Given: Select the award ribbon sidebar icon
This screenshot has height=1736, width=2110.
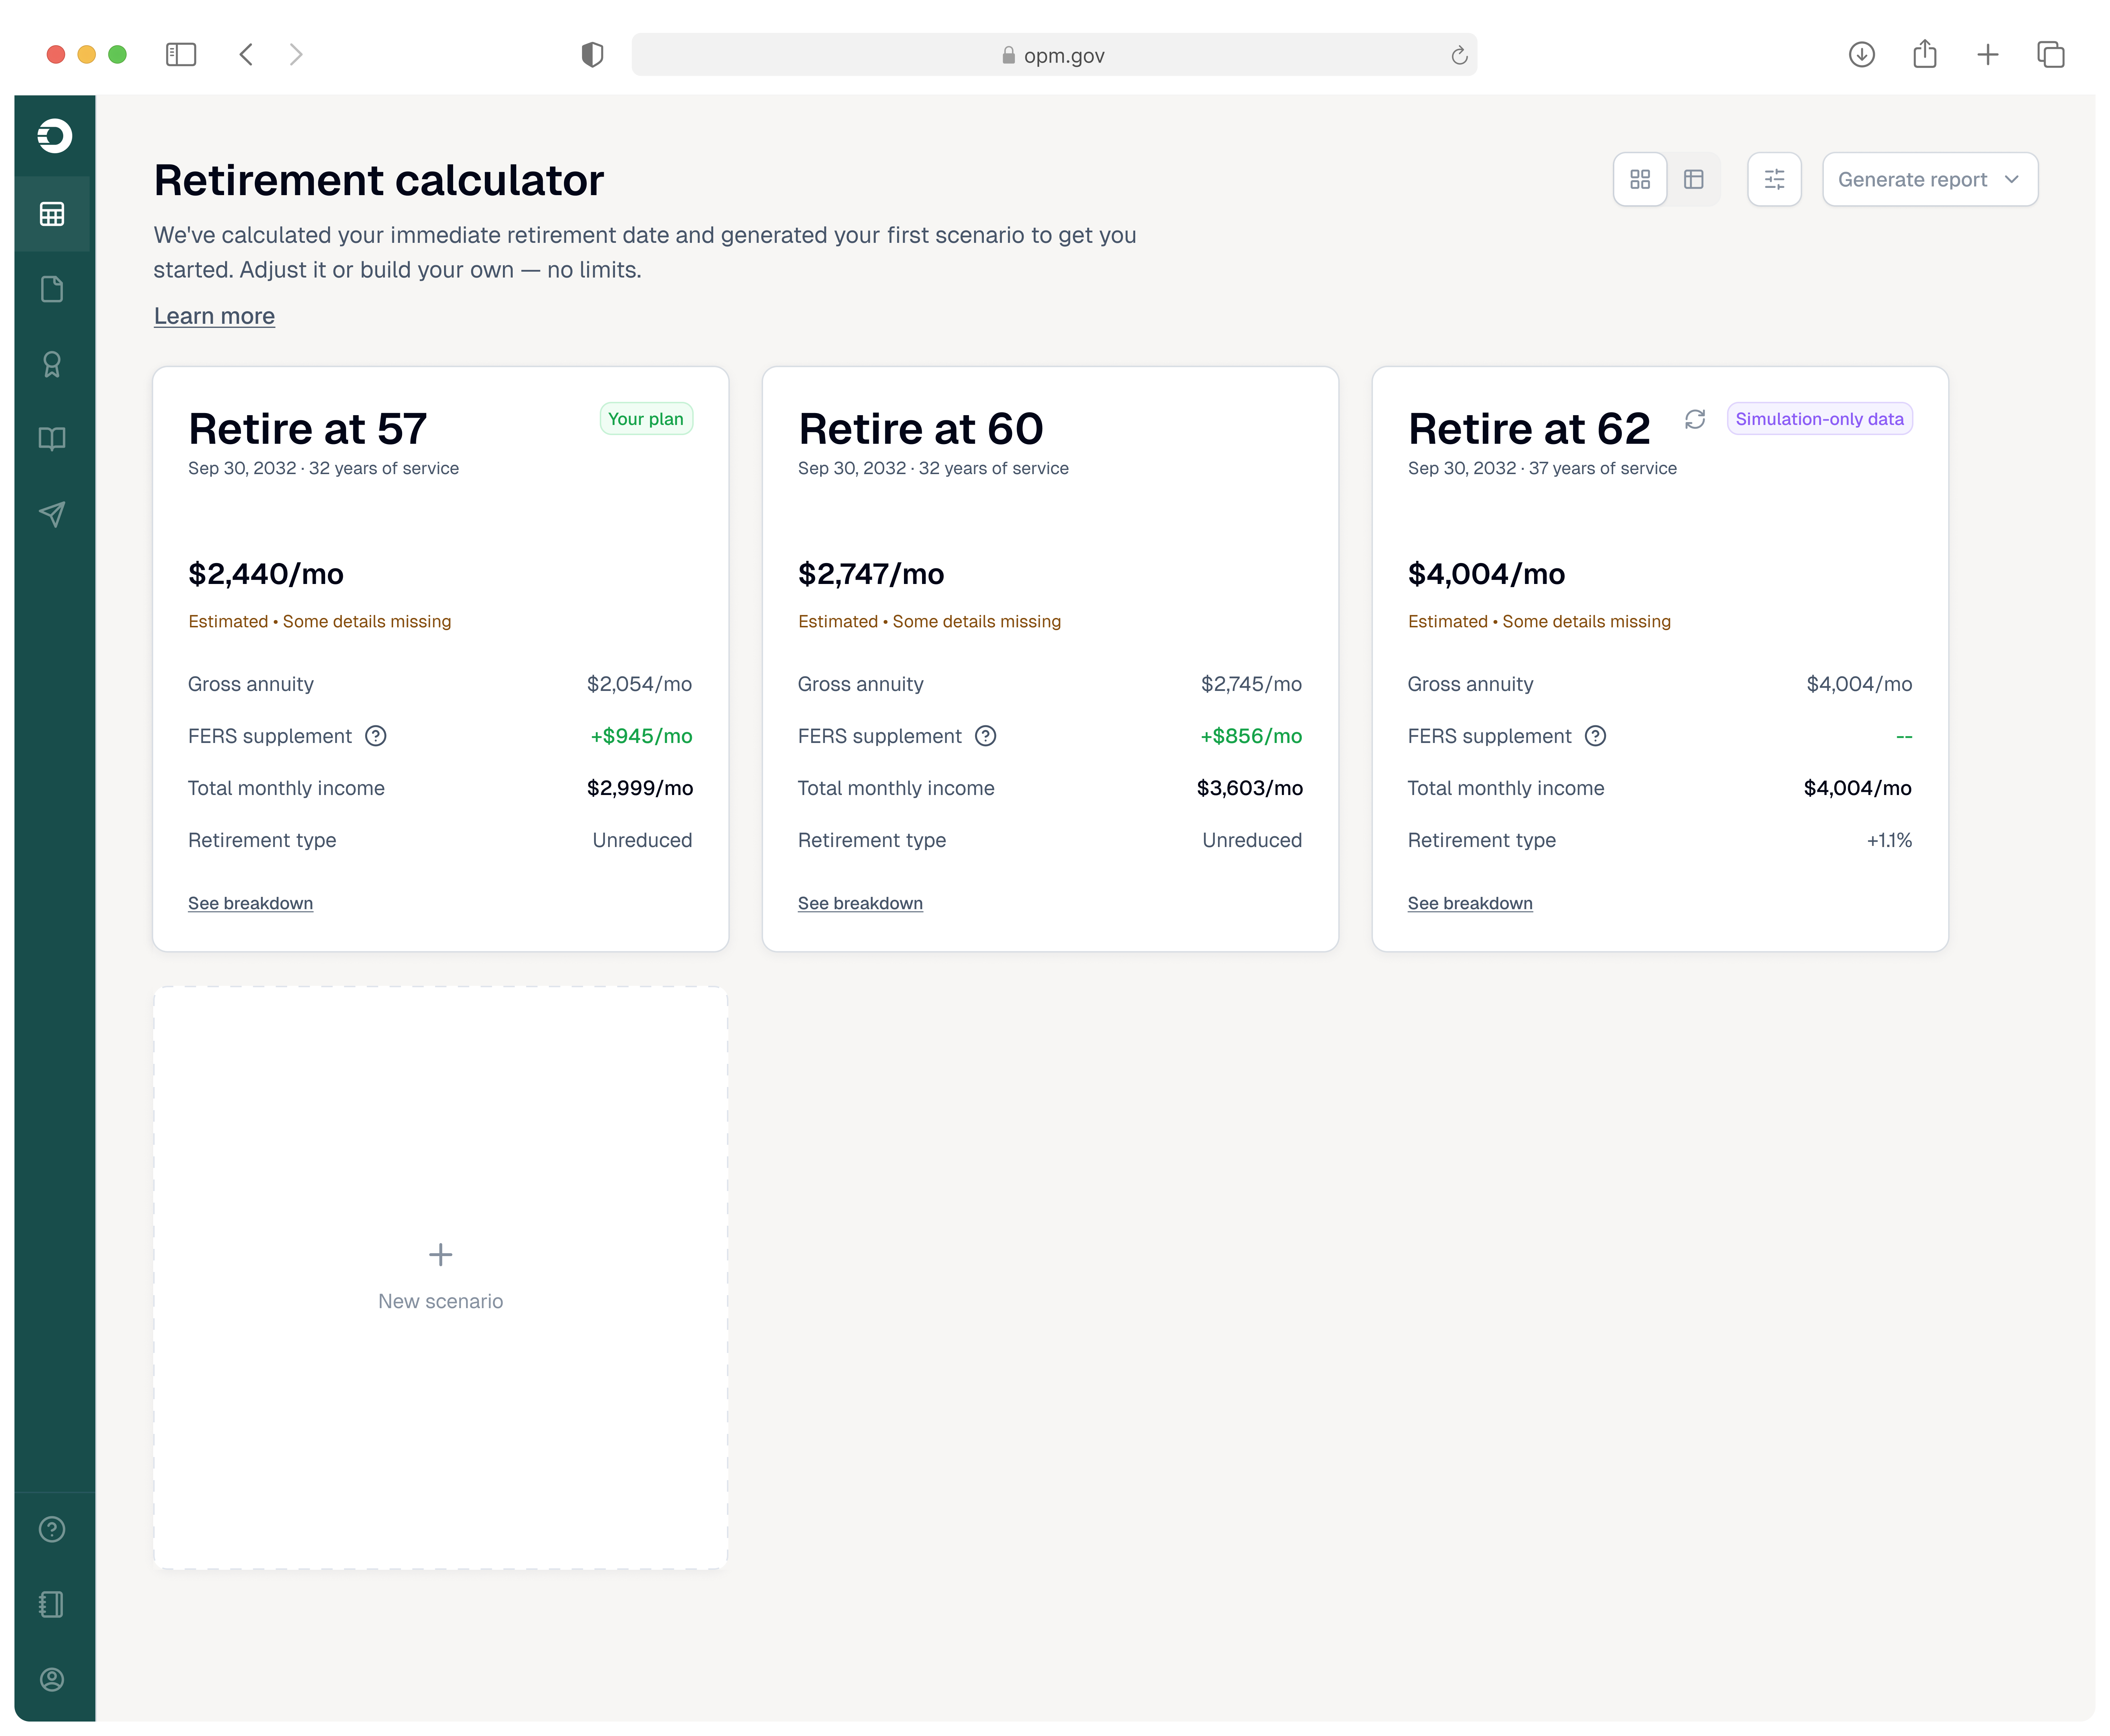Looking at the screenshot, I should [52, 364].
